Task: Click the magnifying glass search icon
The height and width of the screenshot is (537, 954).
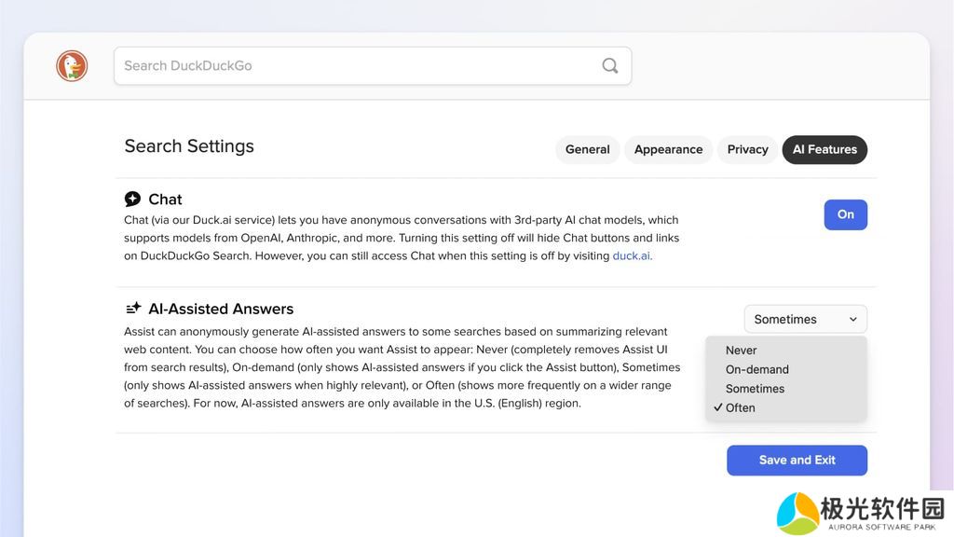Action: pyautogui.click(x=609, y=66)
